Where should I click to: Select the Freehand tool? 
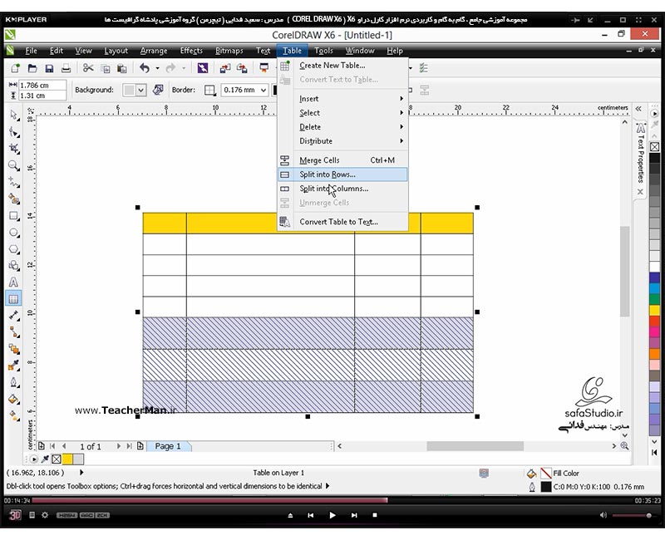[x=14, y=183]
